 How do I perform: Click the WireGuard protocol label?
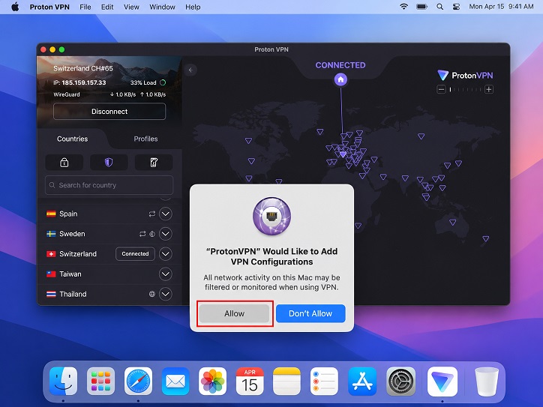(x=67, y=94)
